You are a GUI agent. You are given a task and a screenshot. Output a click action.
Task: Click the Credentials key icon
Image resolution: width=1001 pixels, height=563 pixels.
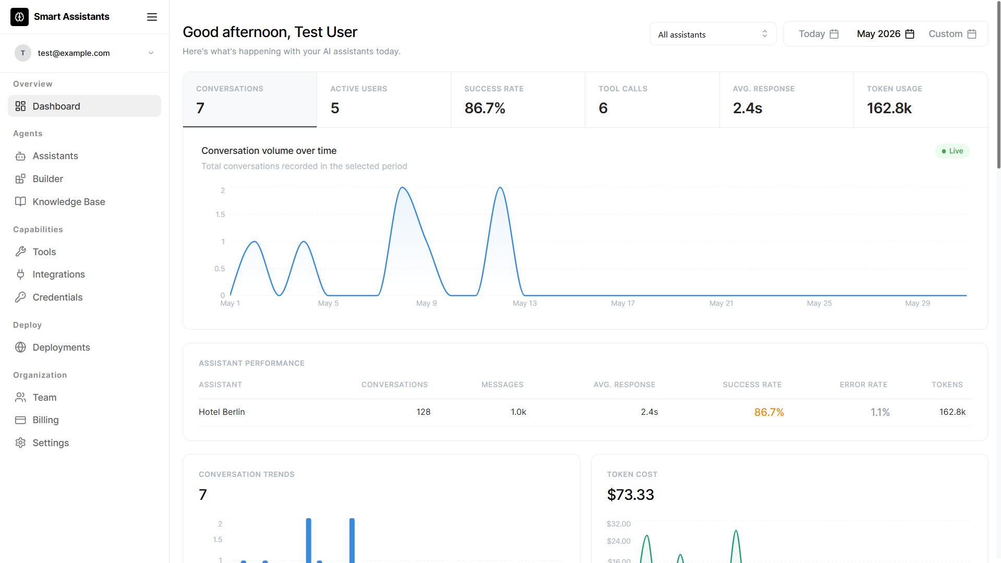point(20,297)
